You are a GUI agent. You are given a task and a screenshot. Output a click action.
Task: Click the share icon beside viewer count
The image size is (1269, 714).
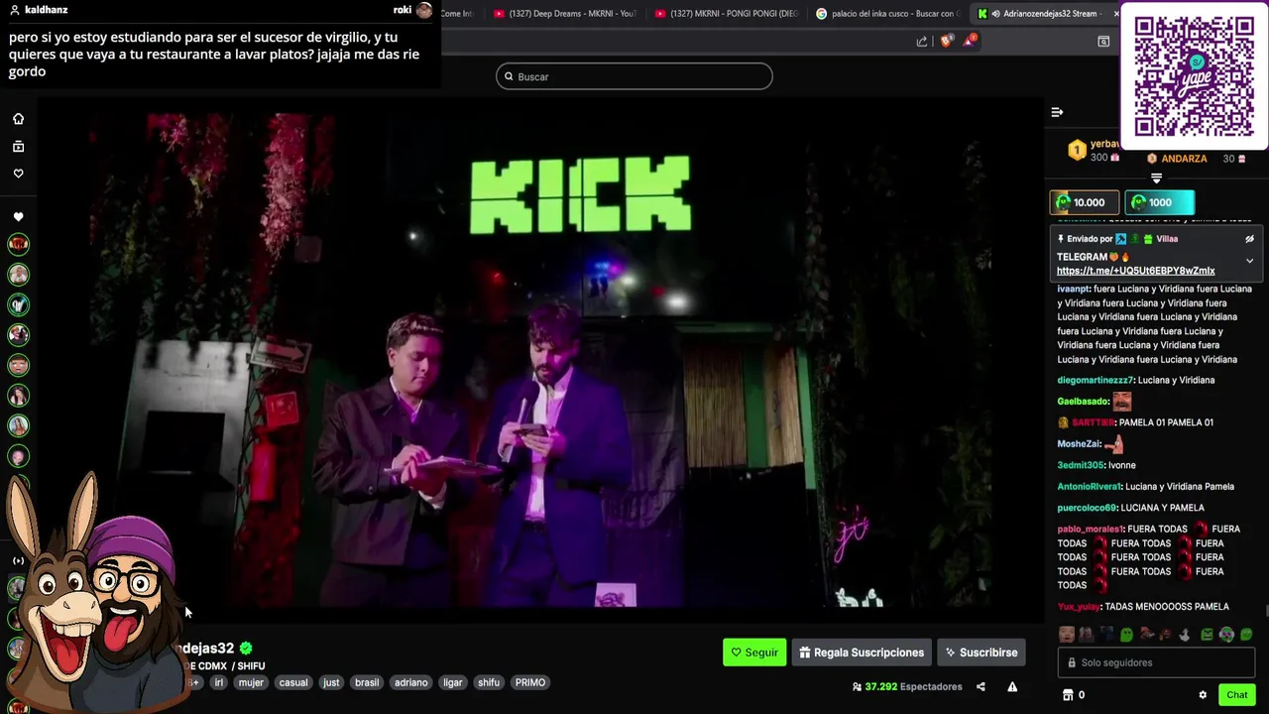[x=981, y=686]
